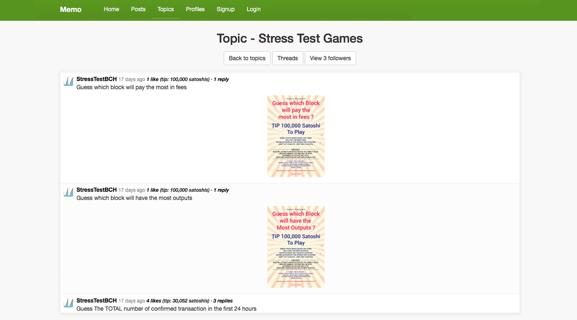
Task: Open the 'Most Outputs' poster image
Action: pos(296,247)
